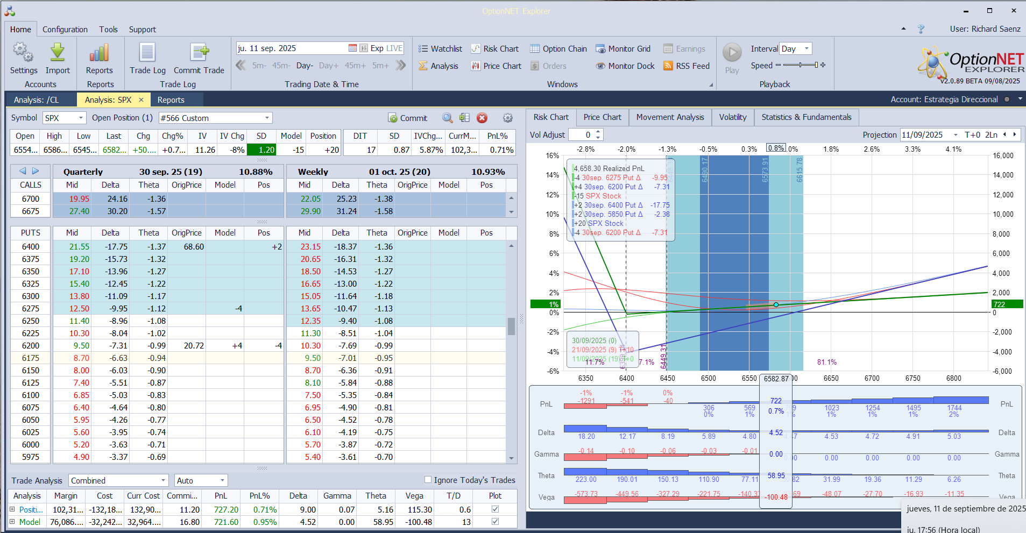The height and width of the screenshot is (533, 1026).
Task: Open the Symbol SPX dropdown
Action: [81, 118]
